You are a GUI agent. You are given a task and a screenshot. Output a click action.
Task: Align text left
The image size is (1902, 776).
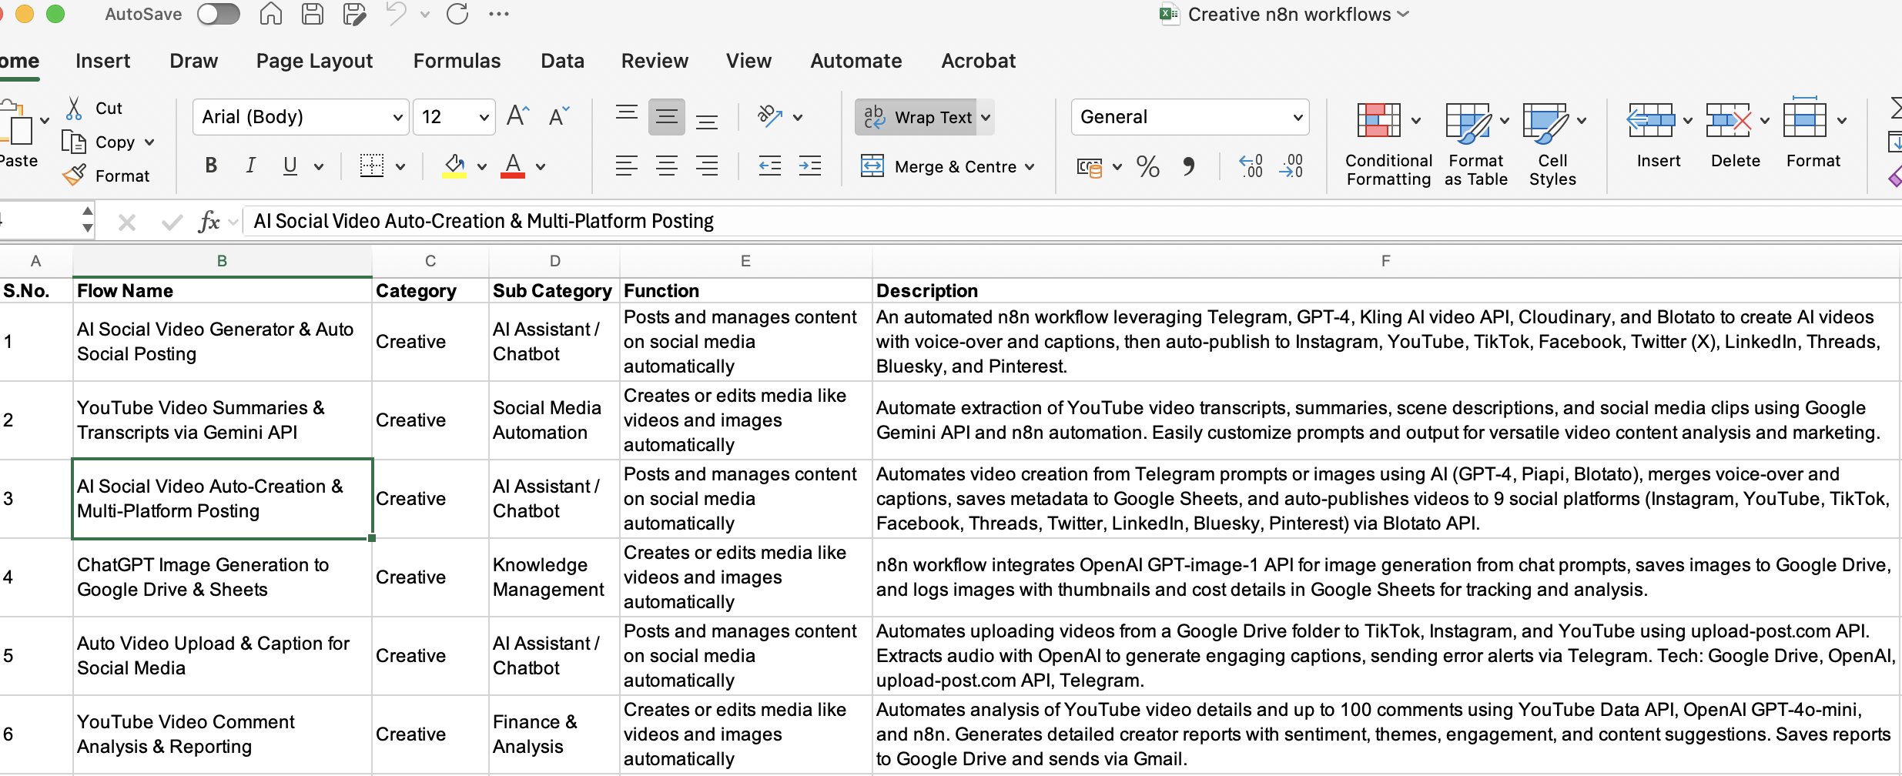click(x=627, y=166)
